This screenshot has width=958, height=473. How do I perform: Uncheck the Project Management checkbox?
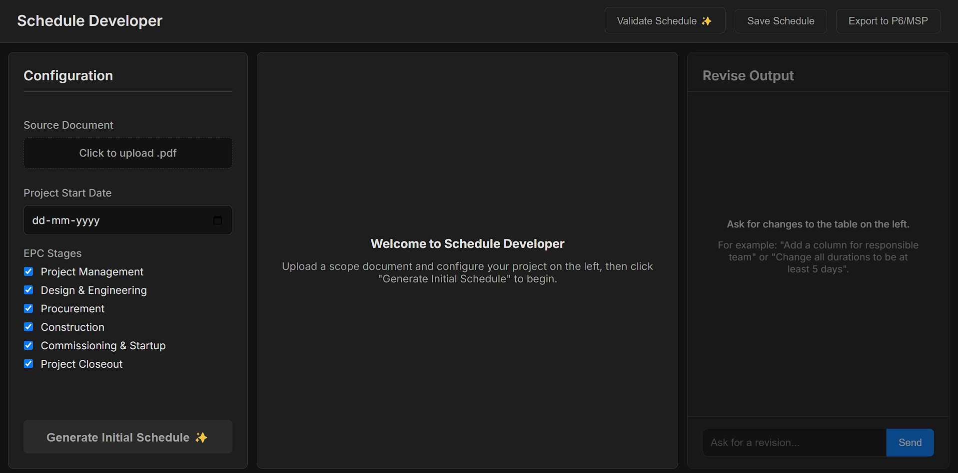28,271
